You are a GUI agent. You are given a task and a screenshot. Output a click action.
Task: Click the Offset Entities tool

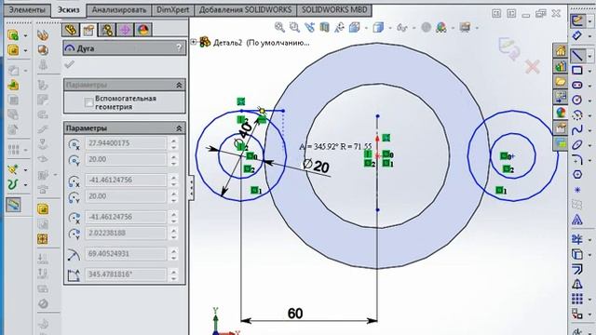point(577,269)
